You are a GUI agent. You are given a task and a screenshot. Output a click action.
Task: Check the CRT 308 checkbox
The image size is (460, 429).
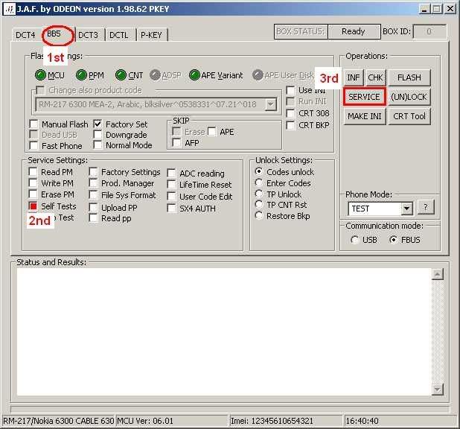[x=290, y=113]
